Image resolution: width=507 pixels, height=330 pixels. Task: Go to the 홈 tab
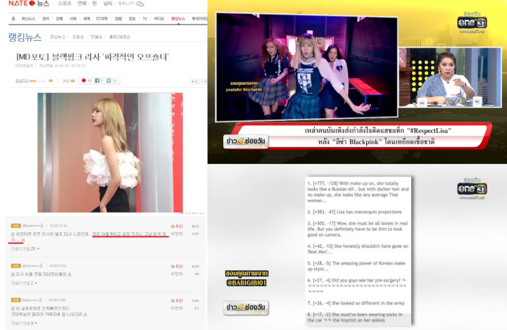click(x=13, y=19)
